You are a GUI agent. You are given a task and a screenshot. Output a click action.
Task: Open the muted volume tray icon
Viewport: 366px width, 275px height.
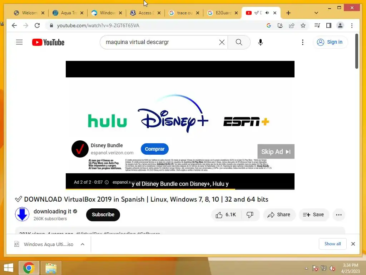click(x=332, y=268)
